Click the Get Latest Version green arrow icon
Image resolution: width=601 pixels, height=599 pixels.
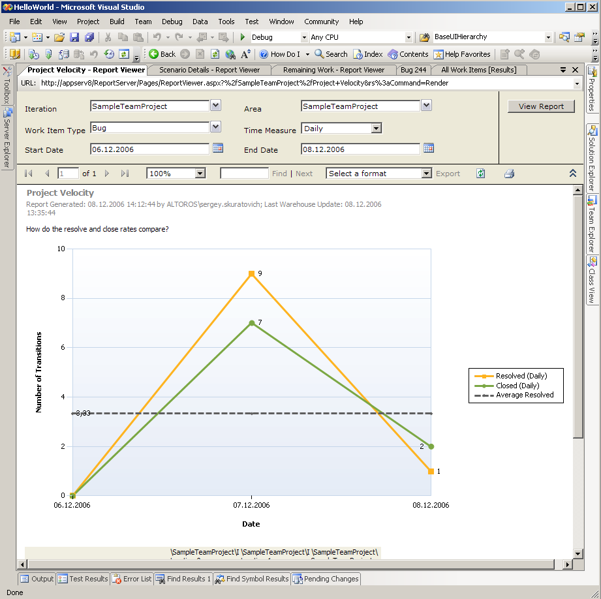(x=49, y=54)
